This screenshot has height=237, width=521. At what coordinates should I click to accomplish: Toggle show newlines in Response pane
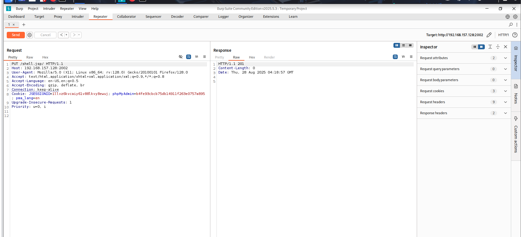pos(403,57)
